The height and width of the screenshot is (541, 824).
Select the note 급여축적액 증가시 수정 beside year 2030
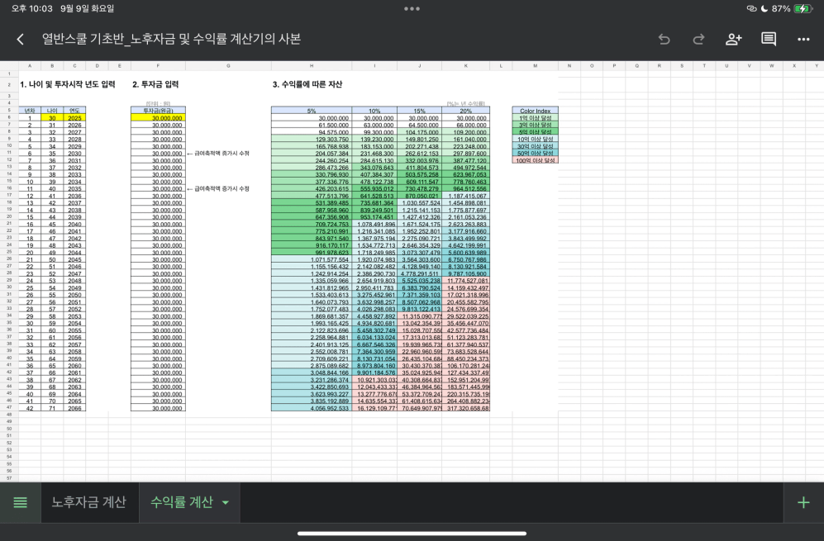click(218, 154)
